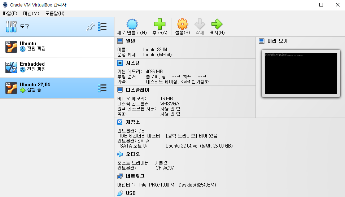Select the Ubuntu 22.04 running VM icon
The image size is (345, 197).
click(x=11, y=88)
